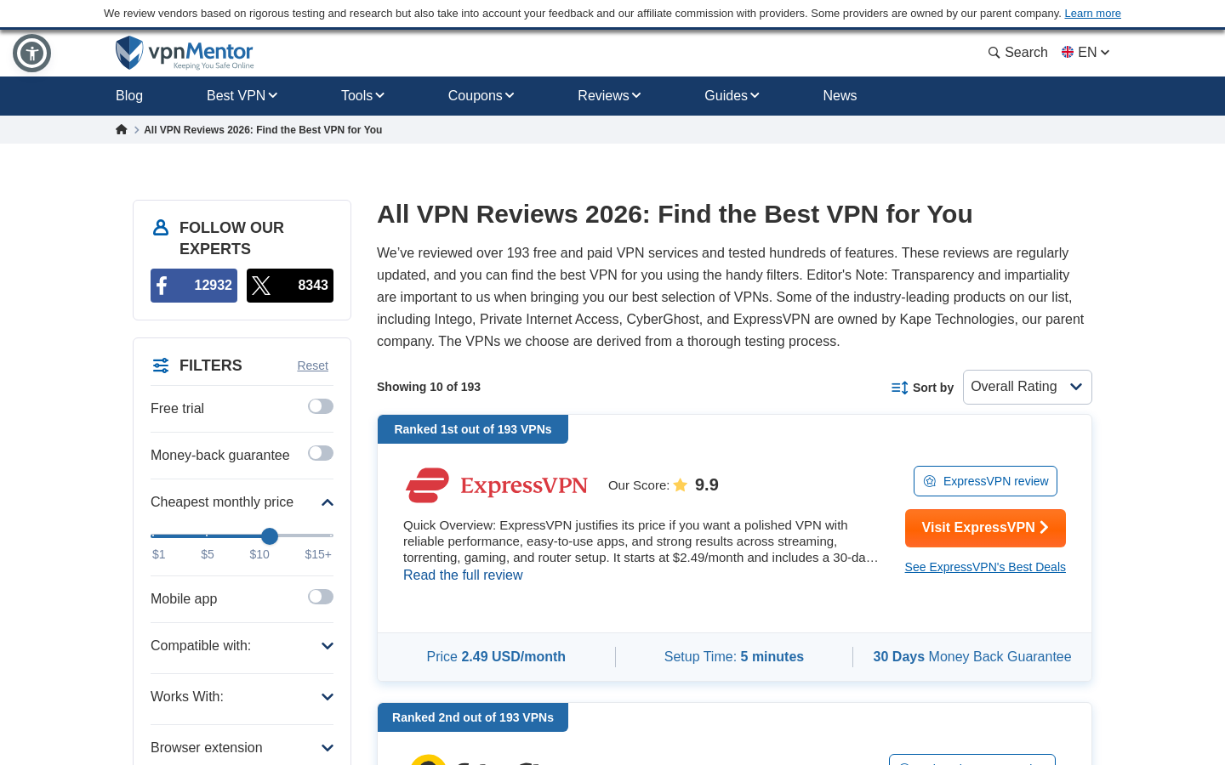Screen dimensions: 1225x765
Task: Click the Ranked 1st out of 193 VPNs badge
Action: (473, 429)
